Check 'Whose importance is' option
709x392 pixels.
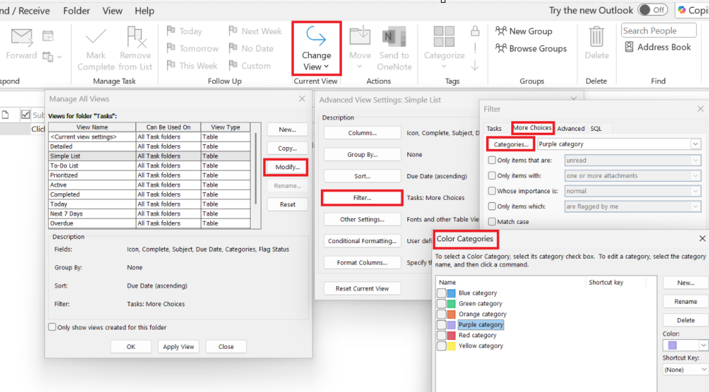coord(492,190)
